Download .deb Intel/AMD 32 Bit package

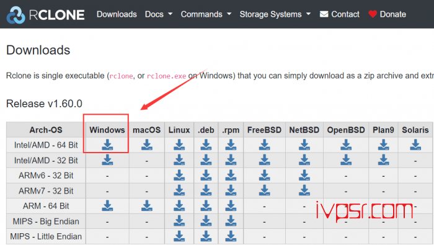coord(206,160)
